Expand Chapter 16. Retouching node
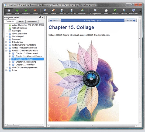 (x=9, y=62)
